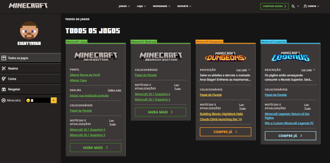The height and width of the screenshot is (163, 330).
Task: Click the Minecraft Bedrock Edition logo
Action: 160,57
